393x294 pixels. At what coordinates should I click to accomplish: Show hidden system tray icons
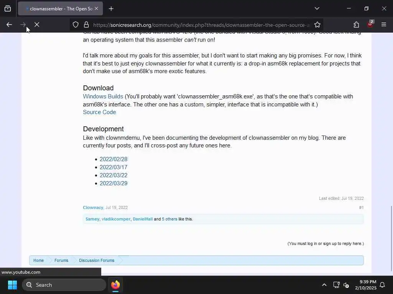(324, 285)
